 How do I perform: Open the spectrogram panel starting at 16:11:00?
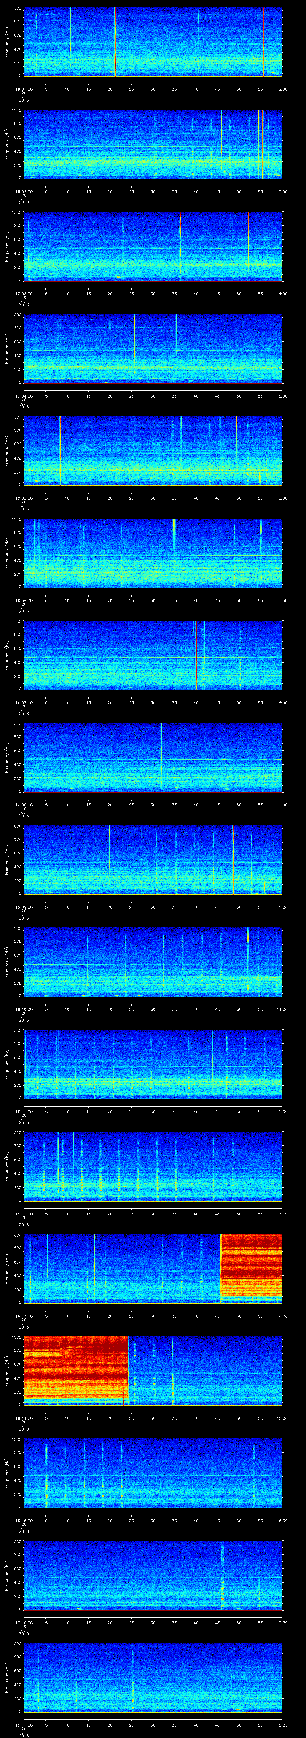click(x=153, y=1064)
